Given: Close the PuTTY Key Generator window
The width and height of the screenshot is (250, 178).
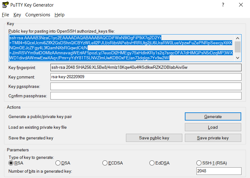Looking at the screenshot, I should [x=241, y=5].
